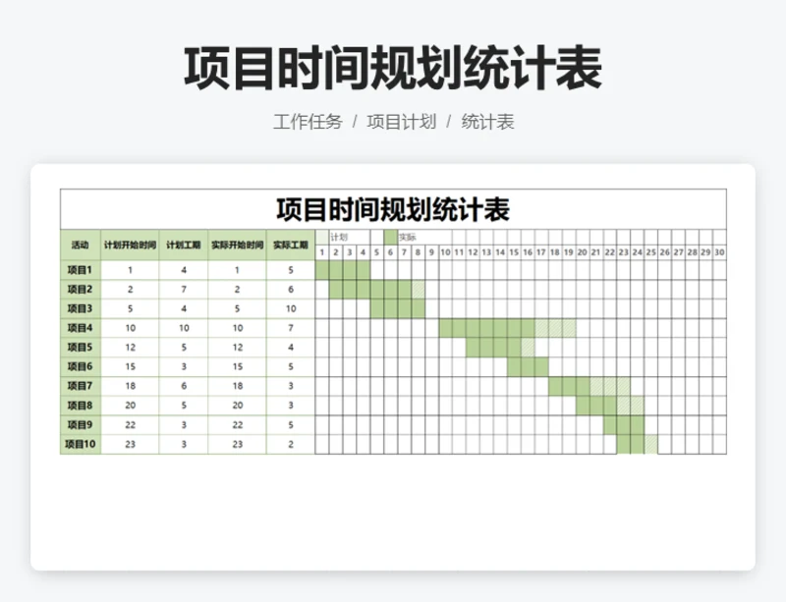
Task: Click the 计划 legend label
Action: point(339,237)
